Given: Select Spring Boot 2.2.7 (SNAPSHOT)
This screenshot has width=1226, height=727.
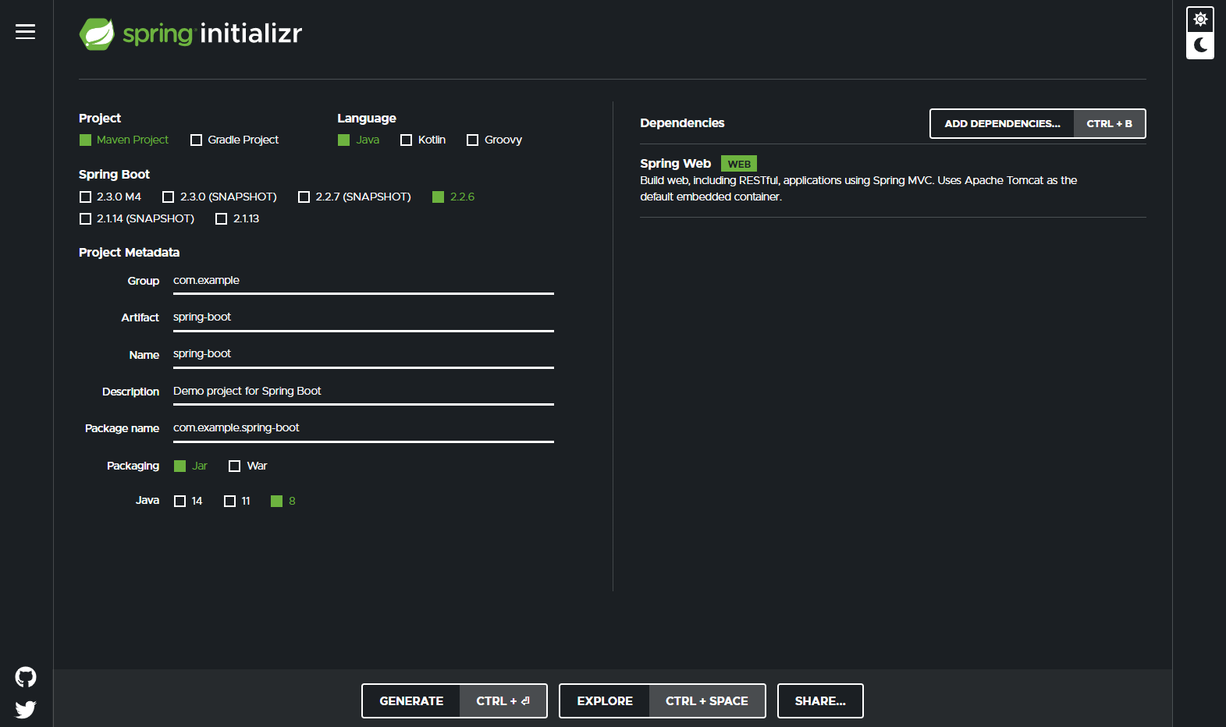Looking at the screenshot, I should (x=354, y=197).
